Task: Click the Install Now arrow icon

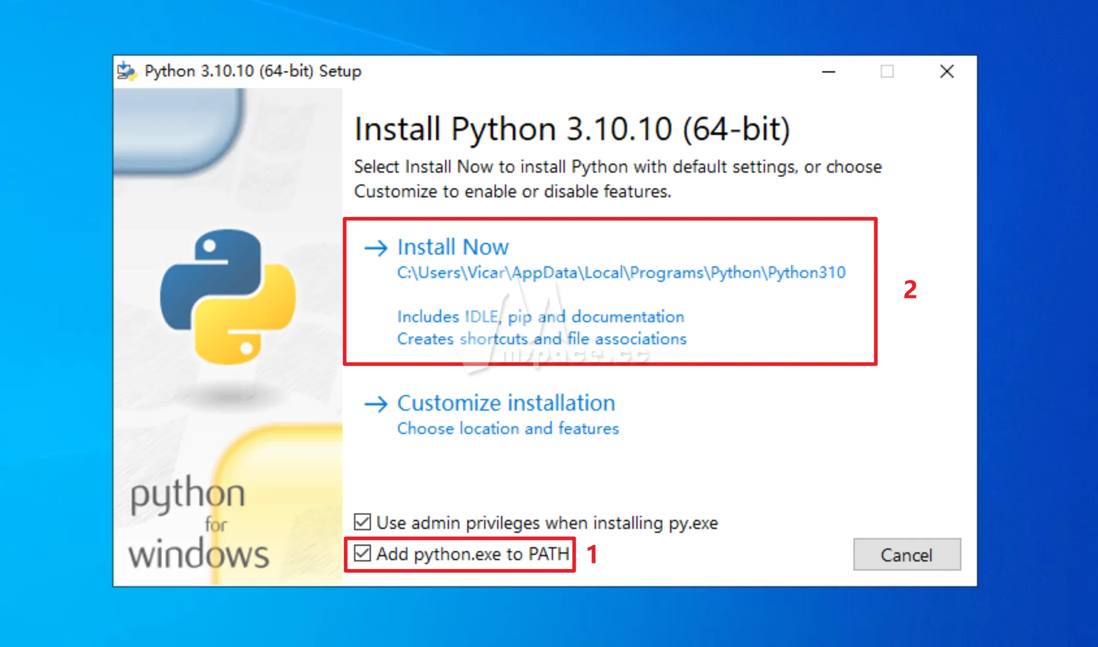Action: pyautogui.click(x=376, y=248)
